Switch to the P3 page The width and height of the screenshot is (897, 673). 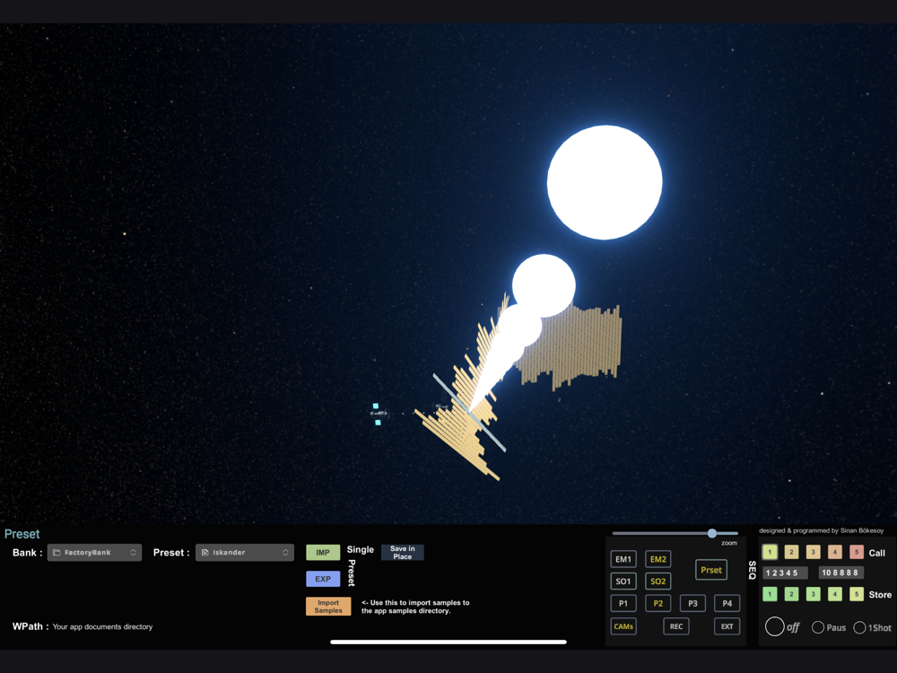click(692, 603)
